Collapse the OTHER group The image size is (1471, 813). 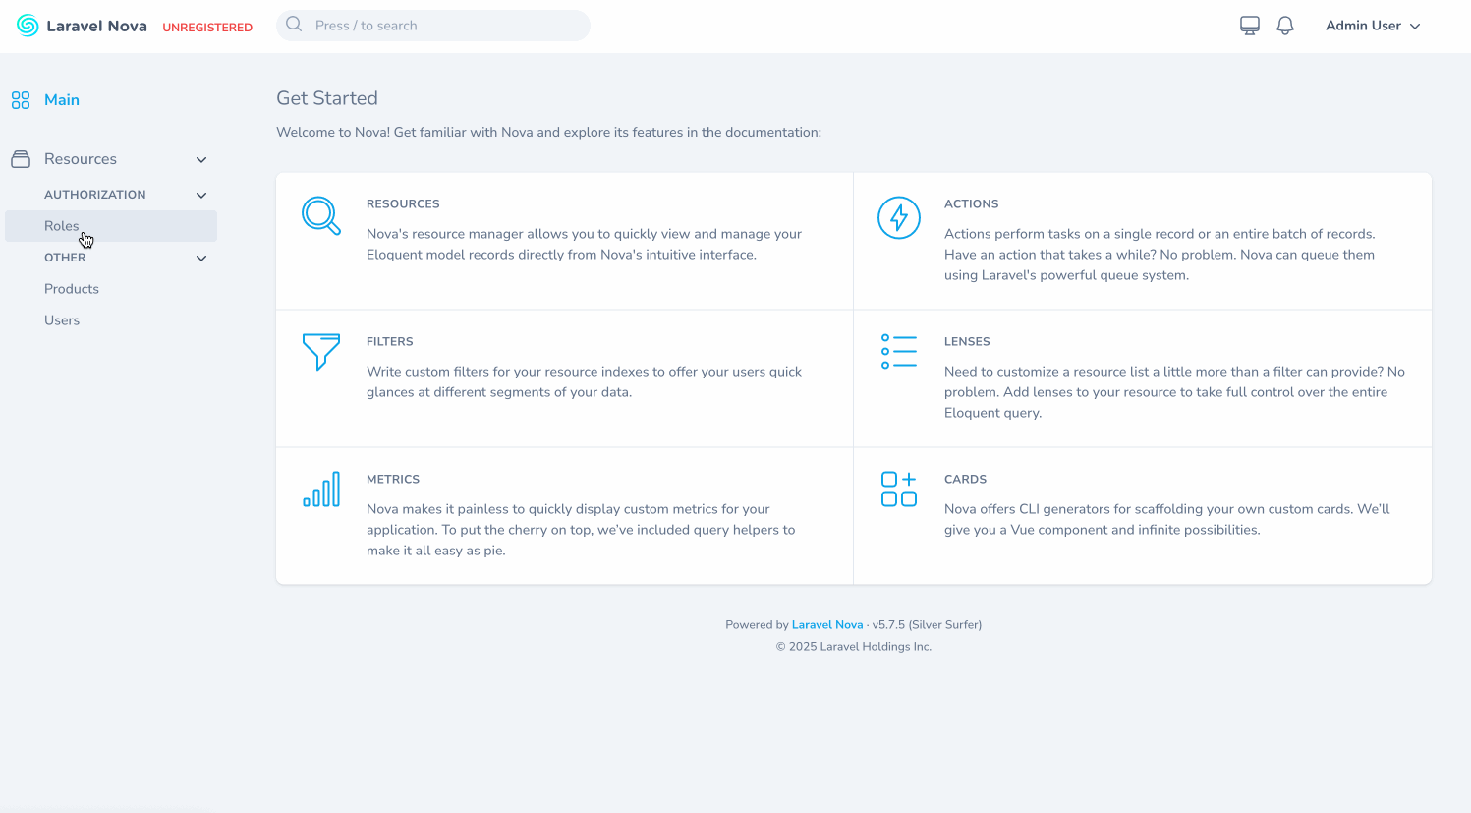200,258
